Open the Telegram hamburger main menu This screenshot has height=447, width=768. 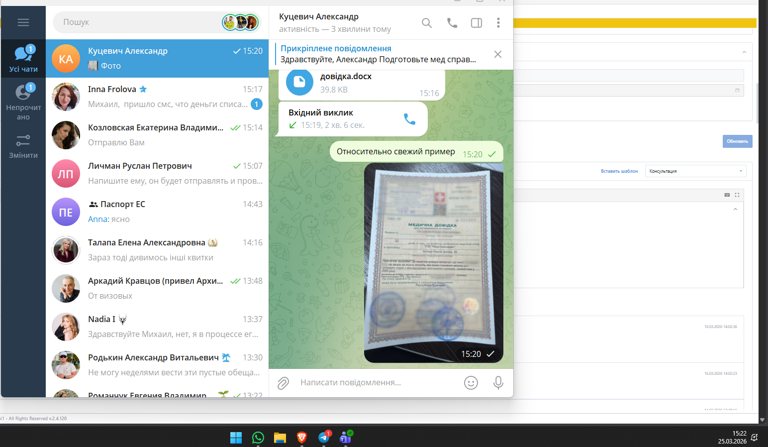click(23, 22)
